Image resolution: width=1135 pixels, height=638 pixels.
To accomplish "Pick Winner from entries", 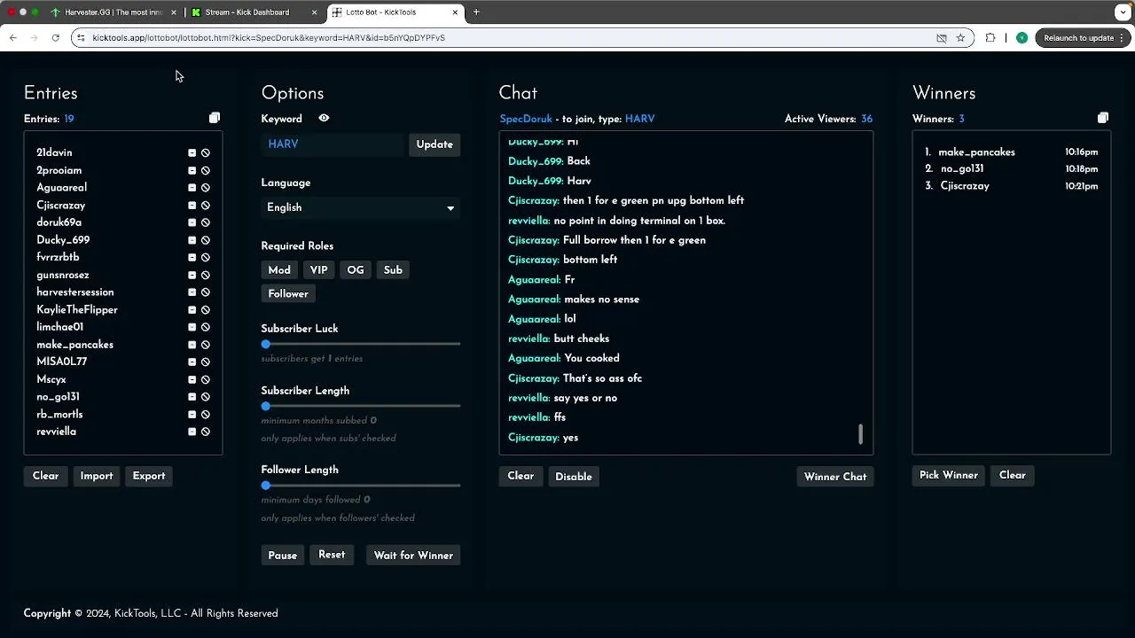I will point(949,475).
